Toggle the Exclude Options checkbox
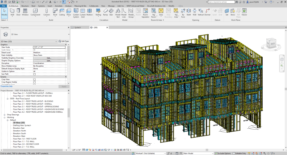This screenshot has height=155, width=287. point(216,153)
